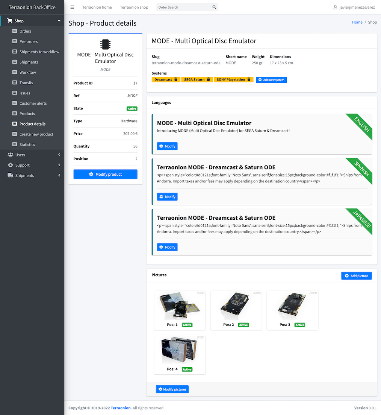Select Product details menu item

(32, 124)
